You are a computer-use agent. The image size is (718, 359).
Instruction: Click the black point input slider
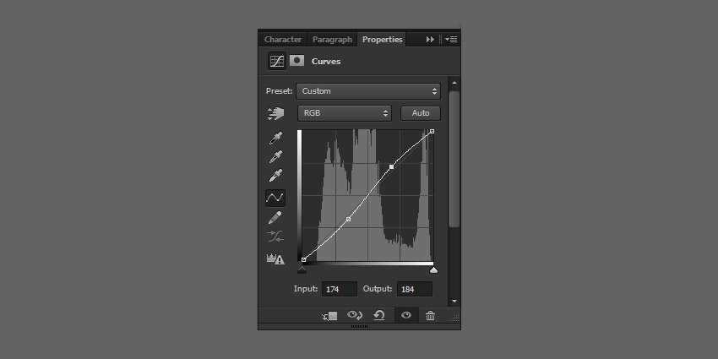pyautogui.click(x=302, y=269)
